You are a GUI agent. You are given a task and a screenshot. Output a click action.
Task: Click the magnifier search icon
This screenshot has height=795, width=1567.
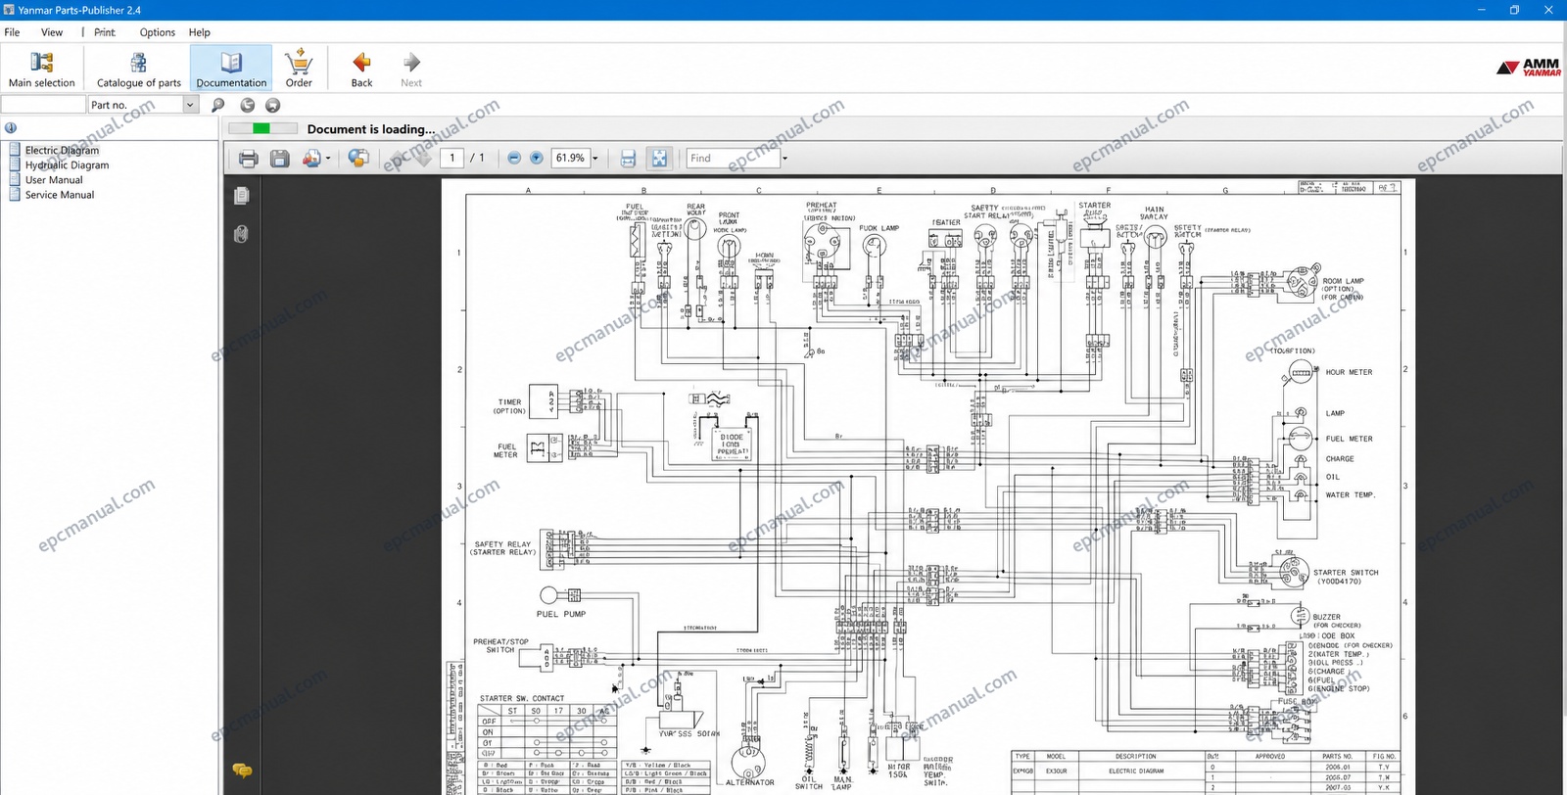(217, 105)
